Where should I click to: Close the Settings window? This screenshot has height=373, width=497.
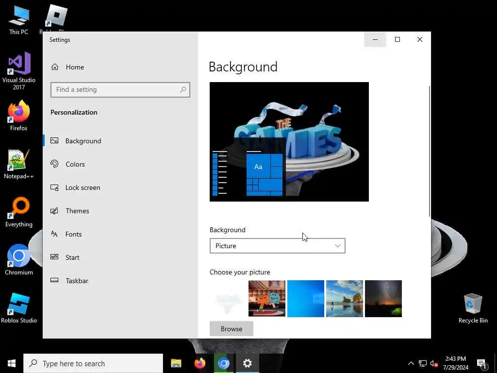[420, 39]
